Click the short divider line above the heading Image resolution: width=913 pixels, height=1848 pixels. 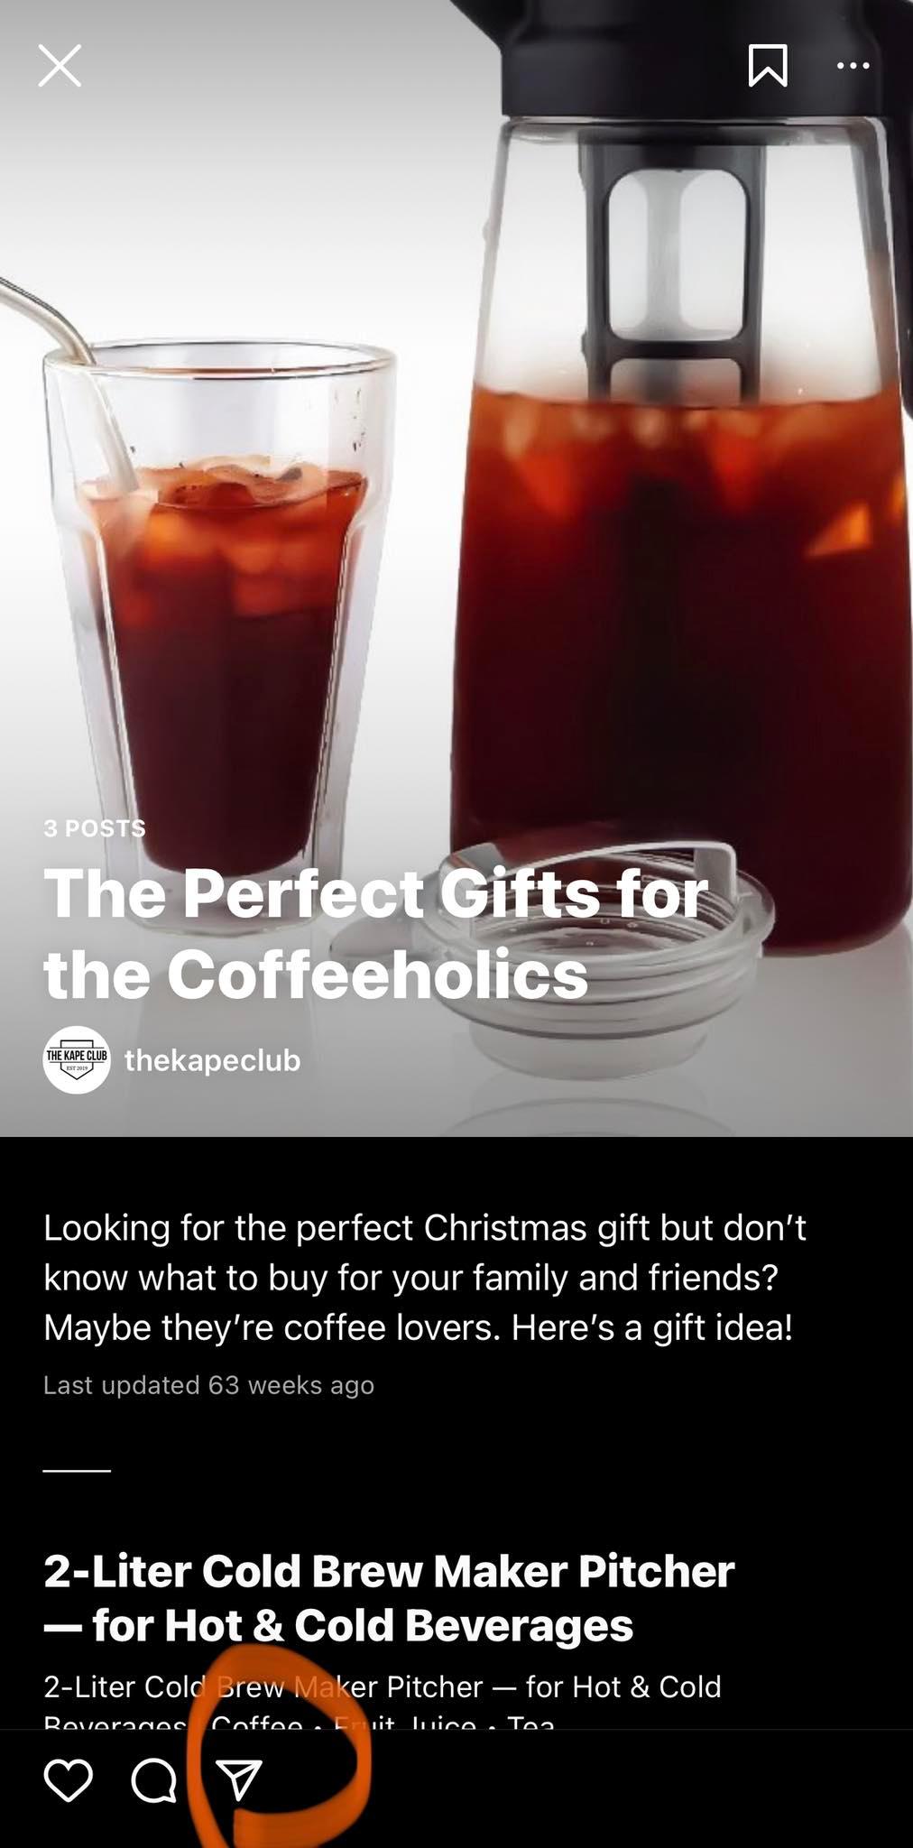point(77,1471)
